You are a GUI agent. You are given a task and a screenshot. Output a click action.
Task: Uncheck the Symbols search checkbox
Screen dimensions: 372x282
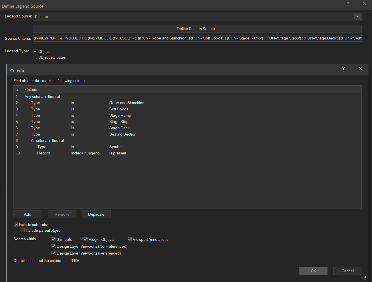coord(54,240)
